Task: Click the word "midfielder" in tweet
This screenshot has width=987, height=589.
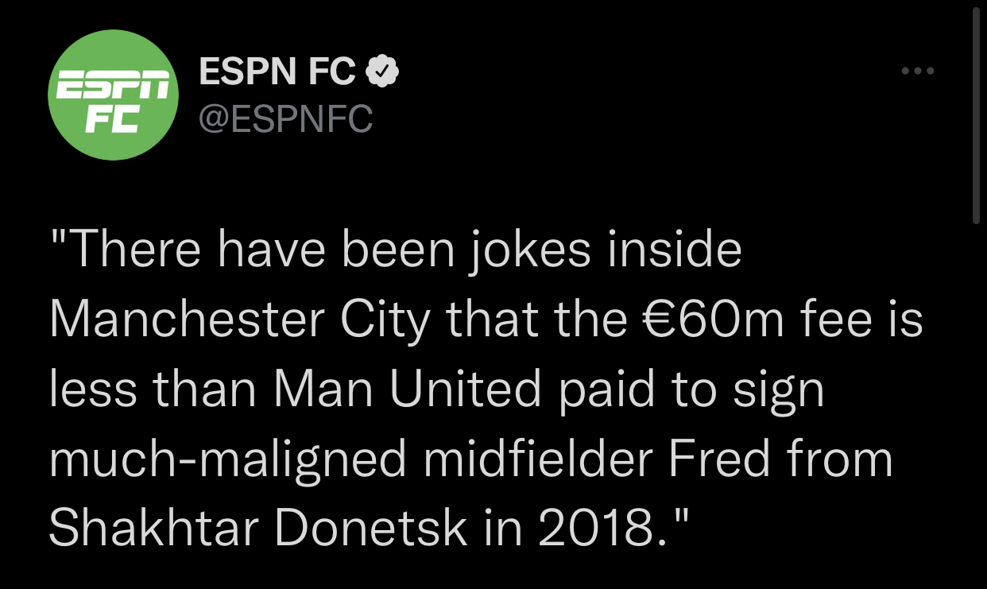Action: [x=538, y=460]
